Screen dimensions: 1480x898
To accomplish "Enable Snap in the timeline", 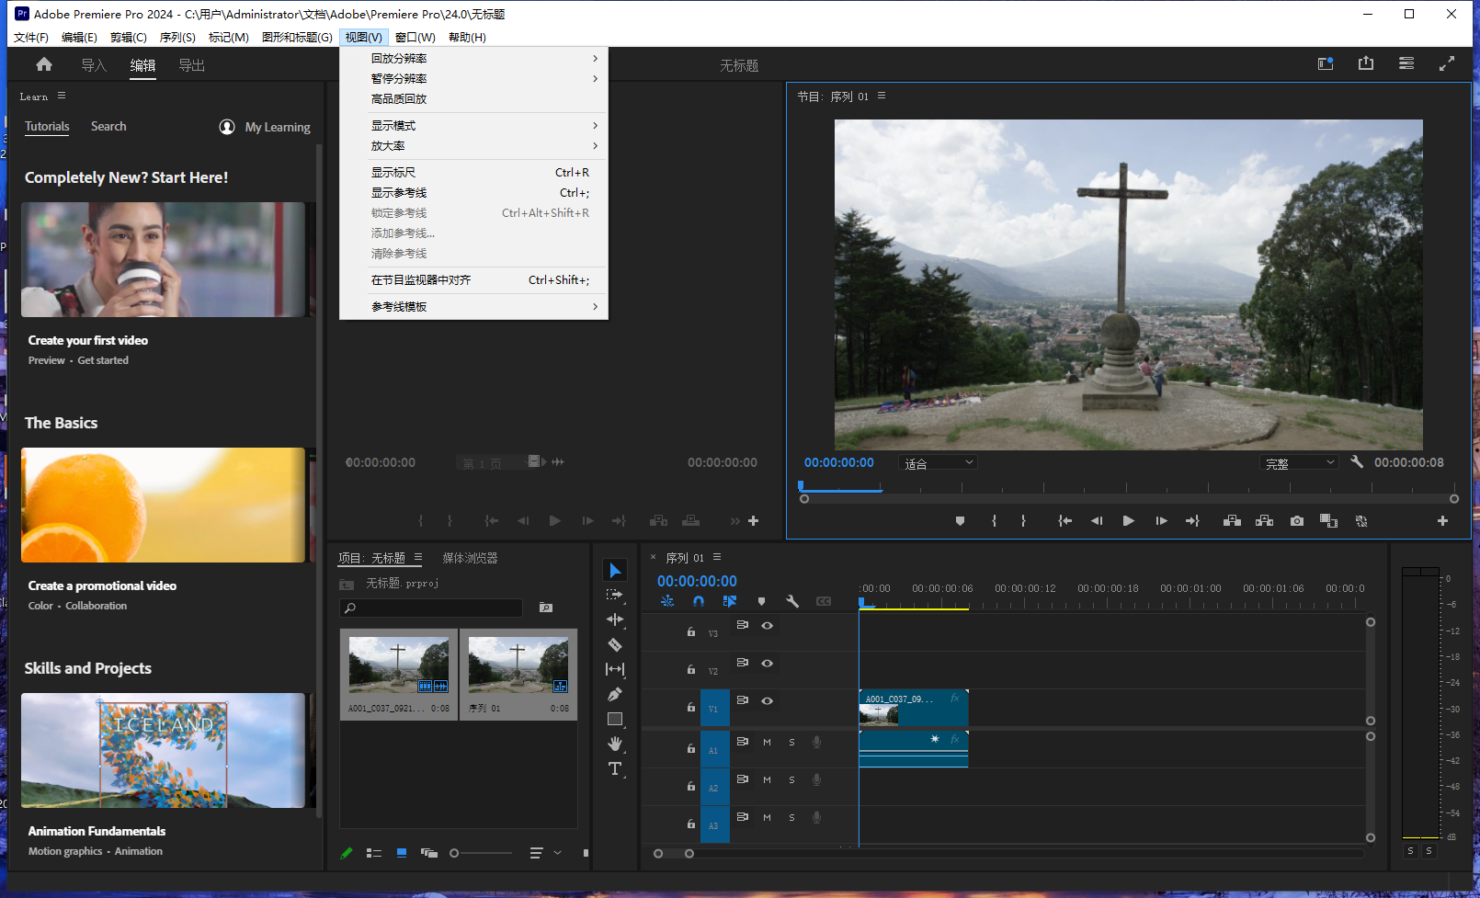I will pyautogui.click(x=699, y=601).
